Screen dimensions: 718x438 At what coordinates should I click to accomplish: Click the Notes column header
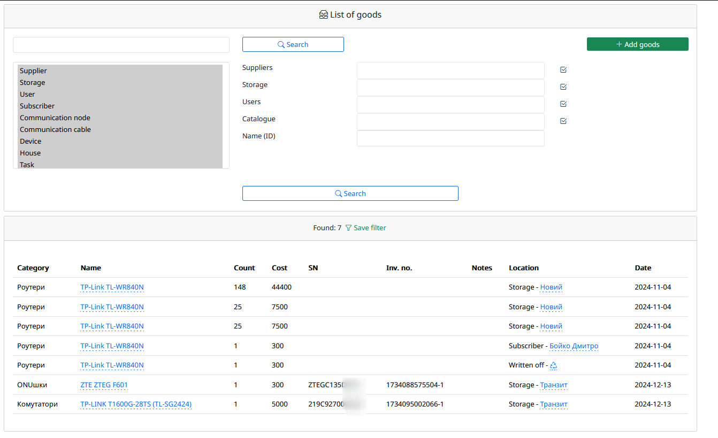pyautogui.click(x=482, y=268)
